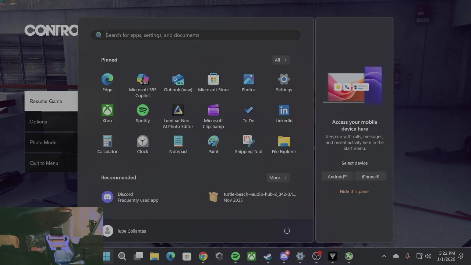471x265 pixels.
Task: Launch Luminar Neo AI Photo Editor
Action: pyautogui.click(x=178, y=116)
